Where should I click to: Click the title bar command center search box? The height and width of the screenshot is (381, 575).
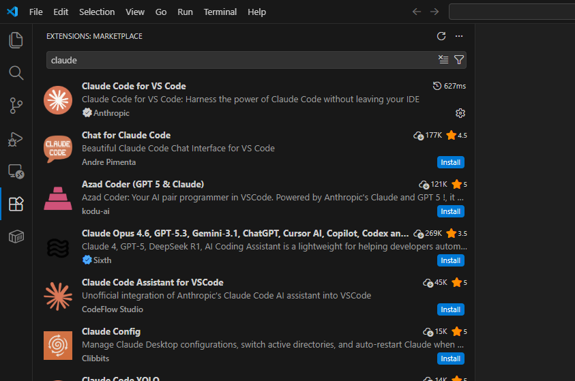pyautogui.click(x=512, y=12)
